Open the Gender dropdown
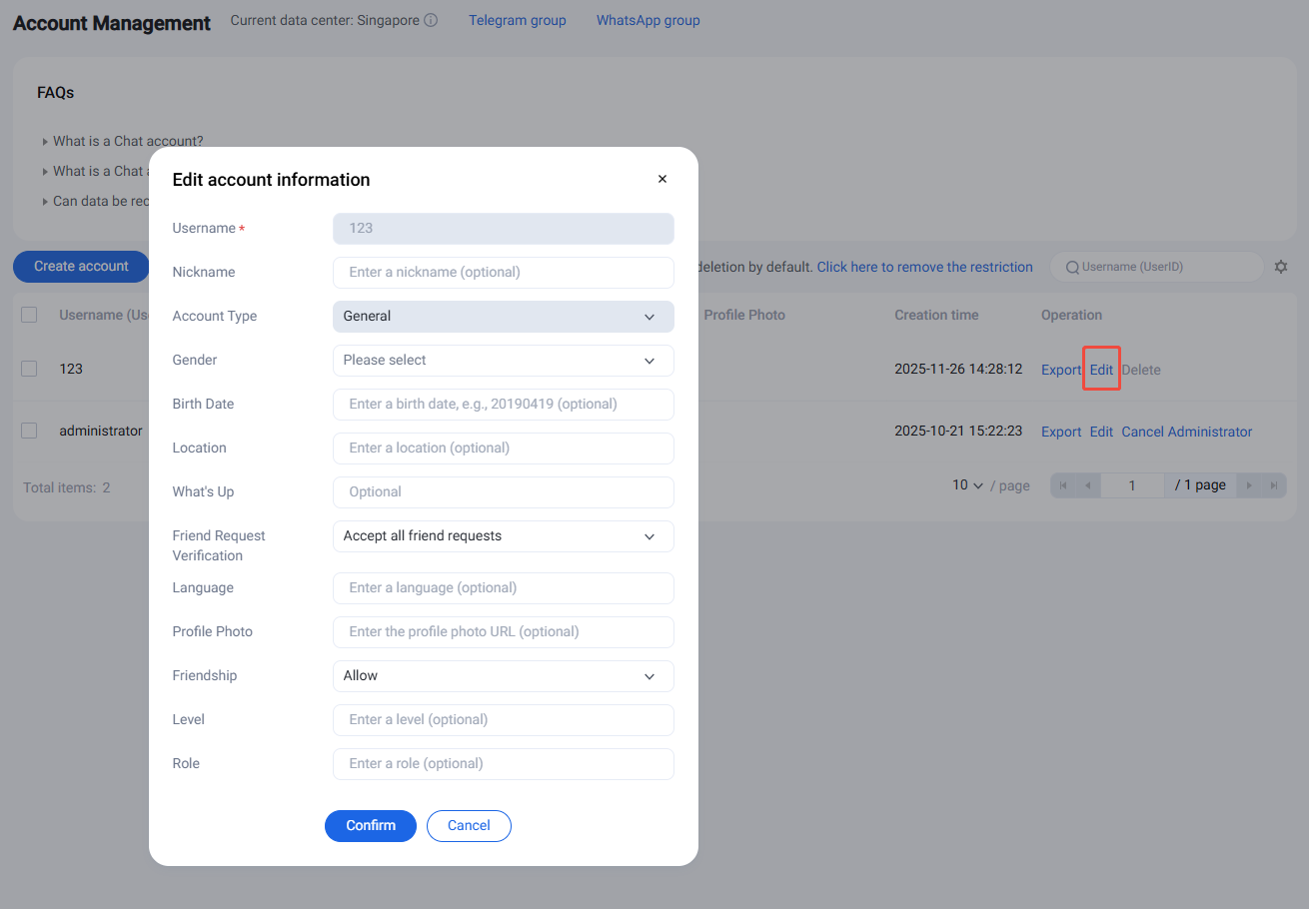This screenshot has width=1309, height=909. click(x=503, y=361)
